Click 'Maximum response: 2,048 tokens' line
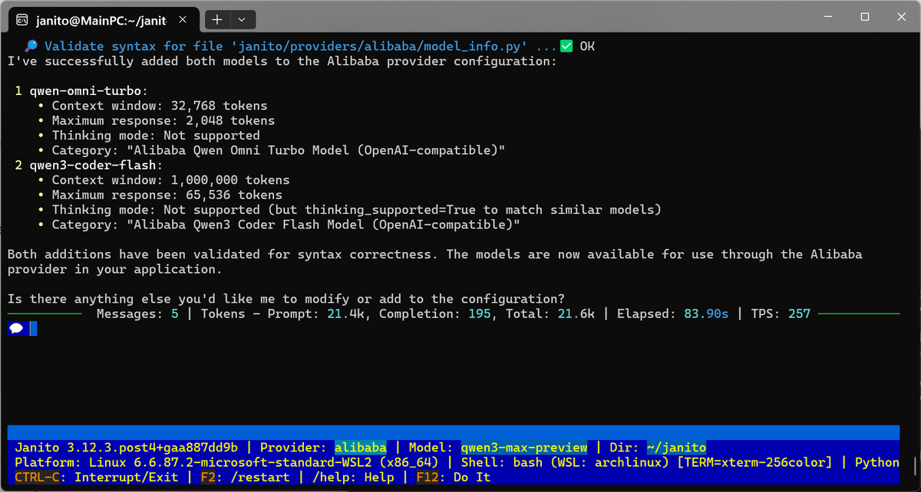Screen dimensions: 921x492 click(x=163, y=120)
